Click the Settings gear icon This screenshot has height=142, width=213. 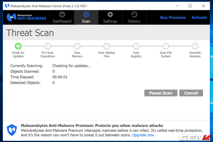click(x=110, y=15)
